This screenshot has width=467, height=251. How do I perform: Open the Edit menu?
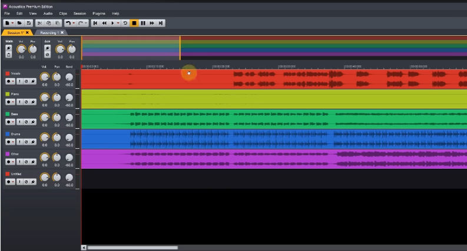[x=19, y=14]
